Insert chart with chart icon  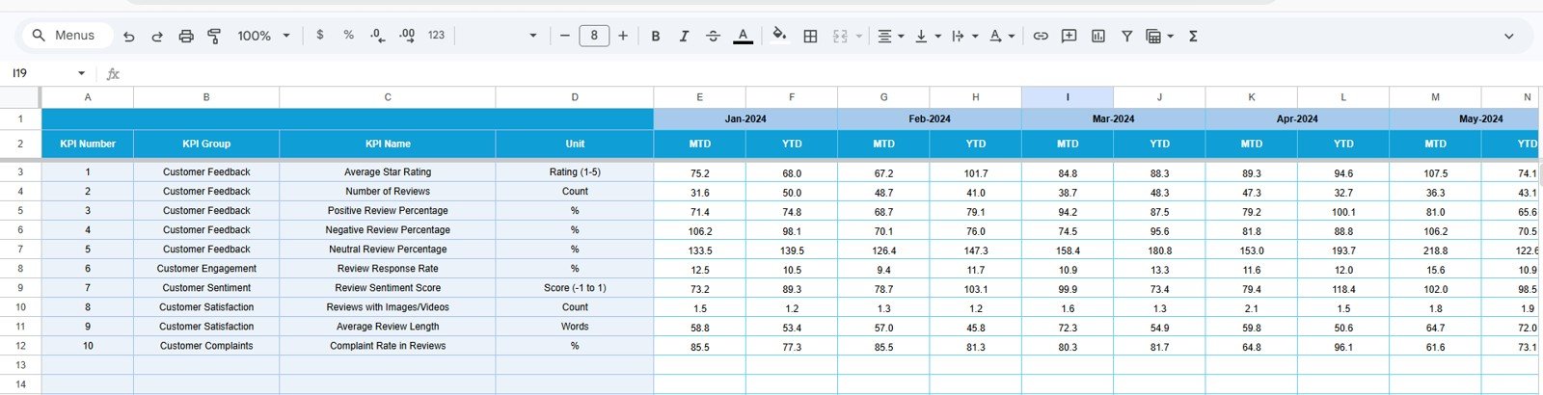click(1097, 36)
